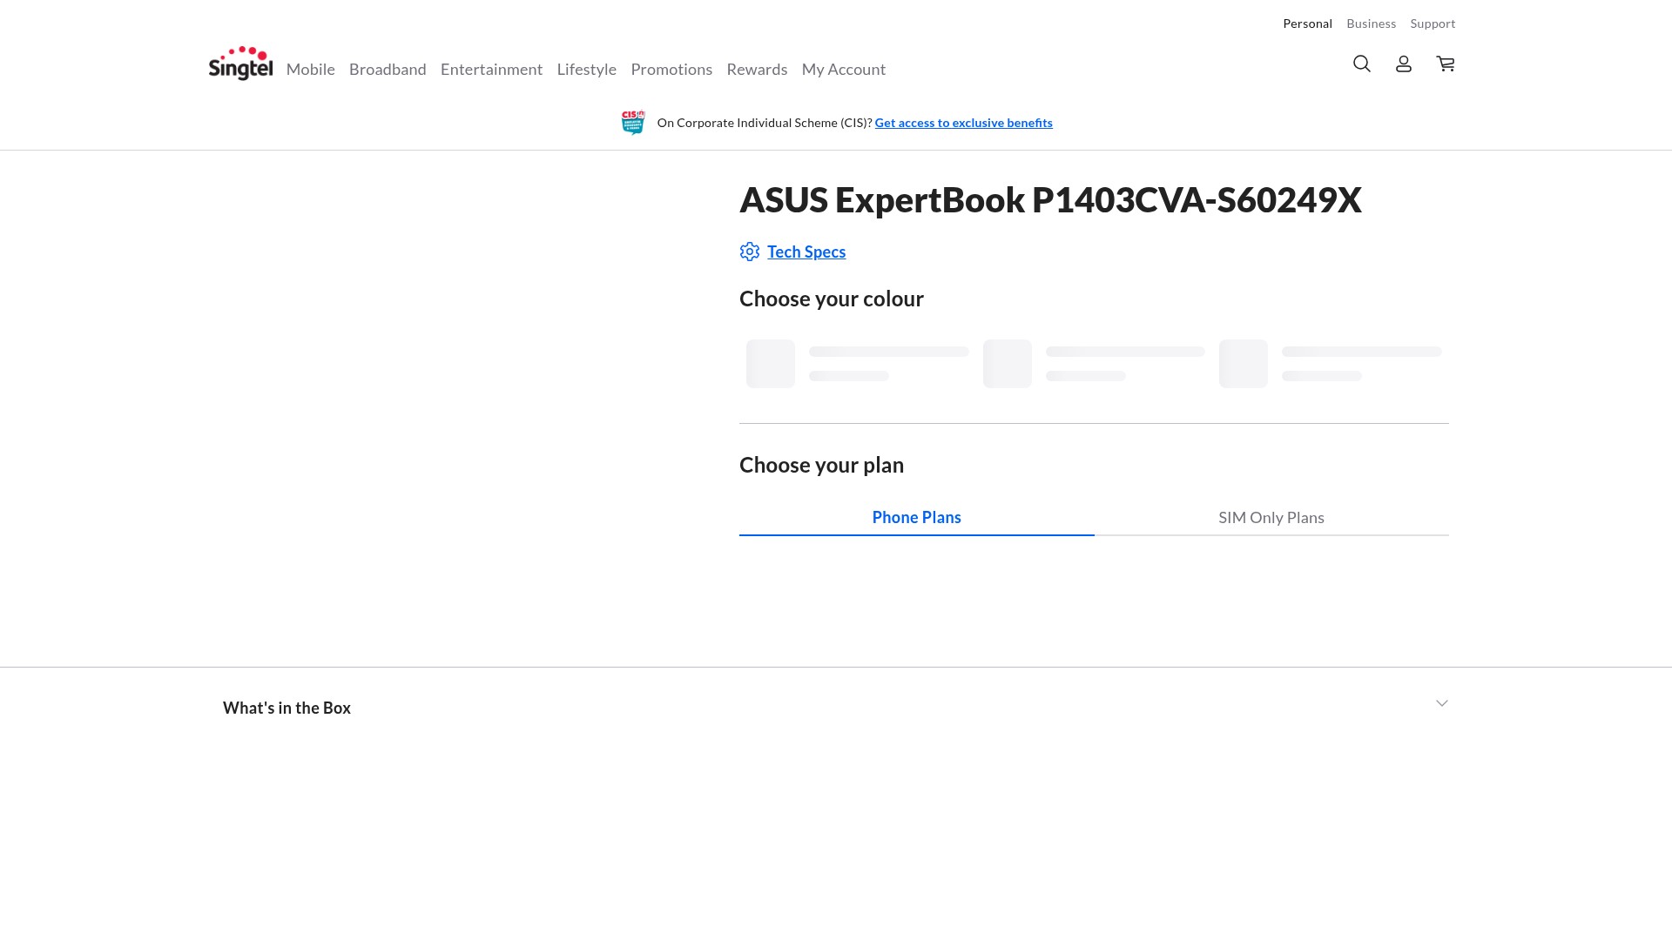Open the search icon
The image size is (1672, 940).
pyautogui.click(x=1362, y=64)
